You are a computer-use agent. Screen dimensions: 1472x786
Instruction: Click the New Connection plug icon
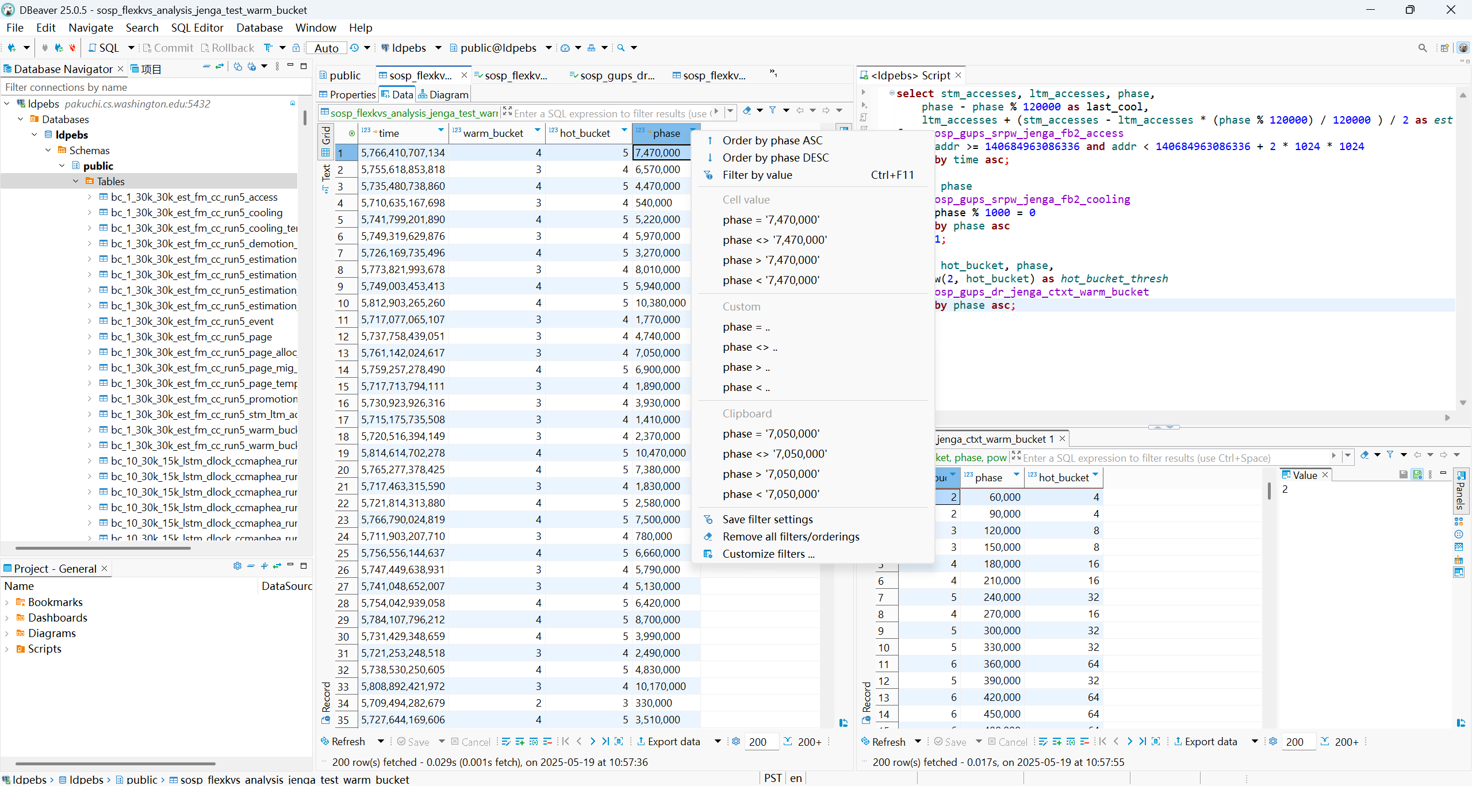[11, 48]
